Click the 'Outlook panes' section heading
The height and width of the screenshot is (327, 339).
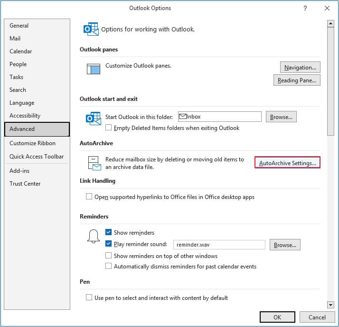click(x=99, y=50)
